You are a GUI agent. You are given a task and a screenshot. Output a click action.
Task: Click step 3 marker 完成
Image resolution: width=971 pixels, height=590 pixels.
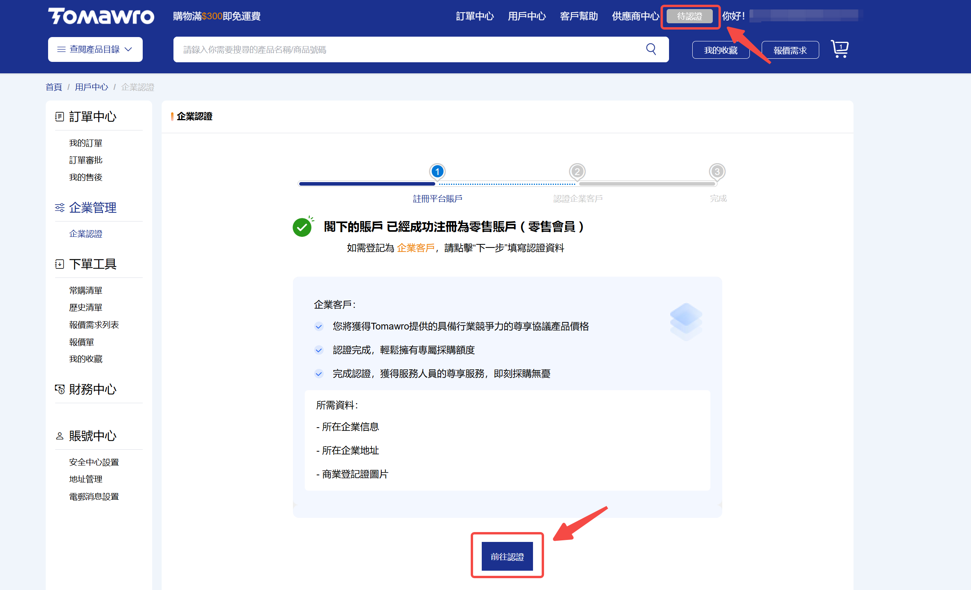717,171
